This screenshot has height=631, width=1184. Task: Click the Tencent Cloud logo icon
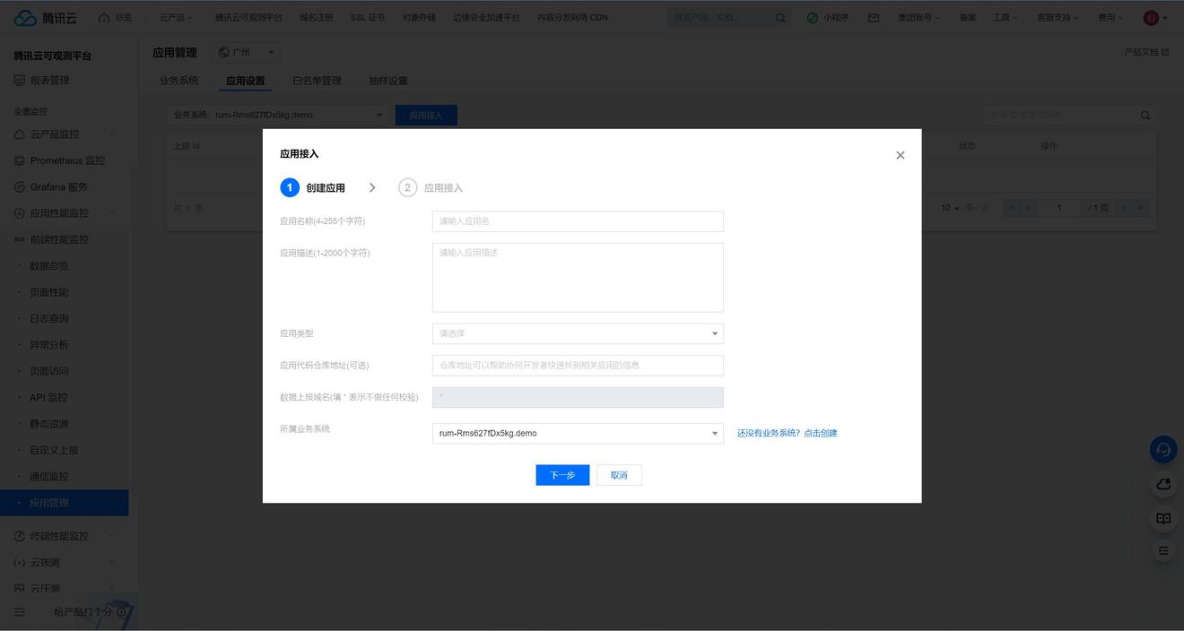(x=26, y=18)
